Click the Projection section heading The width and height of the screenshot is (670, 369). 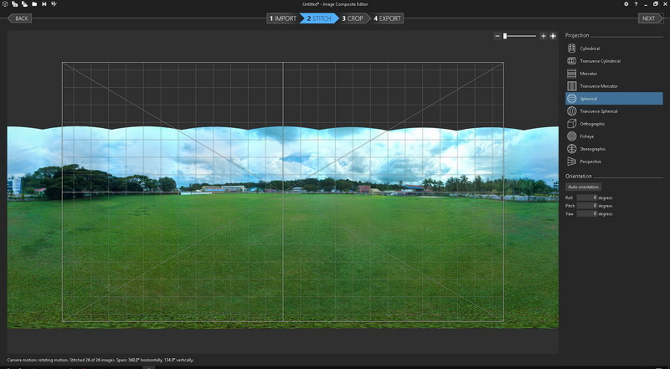click(x=577, y=35)
